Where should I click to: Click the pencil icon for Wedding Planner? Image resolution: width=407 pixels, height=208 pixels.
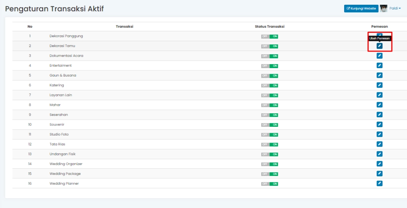[379, 183]
